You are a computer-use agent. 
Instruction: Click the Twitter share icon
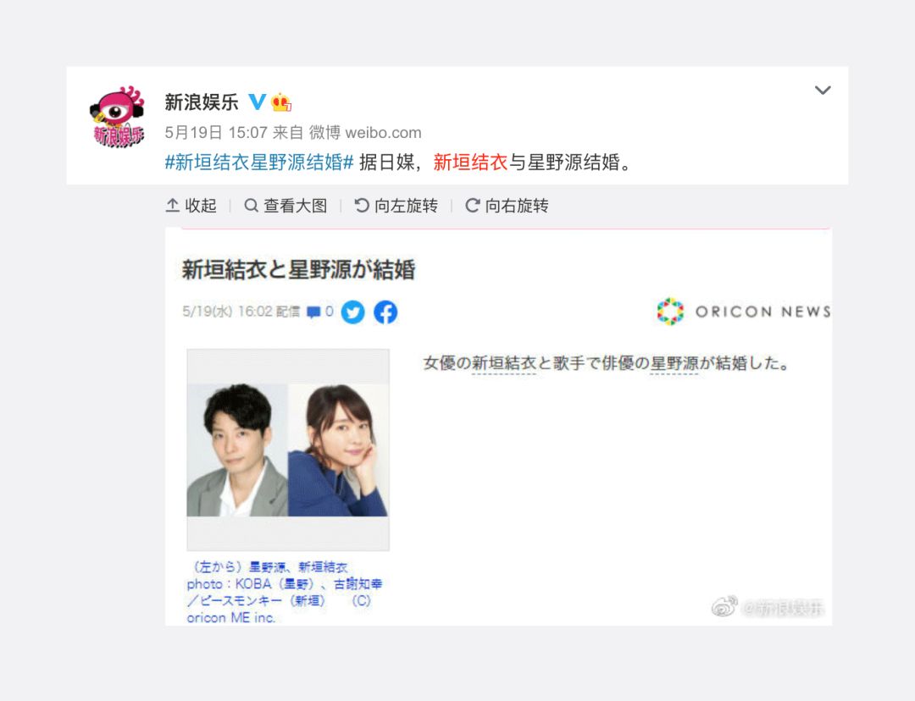[353, 312]
